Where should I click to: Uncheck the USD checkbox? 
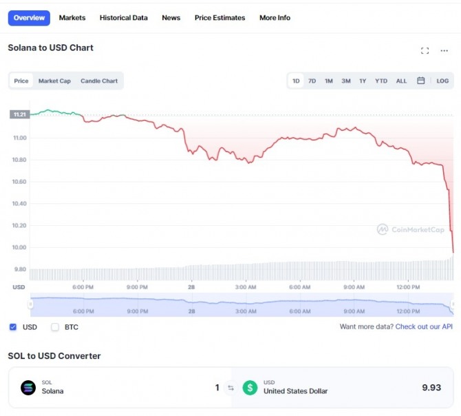pyautogui.click(x=13, y=327)
